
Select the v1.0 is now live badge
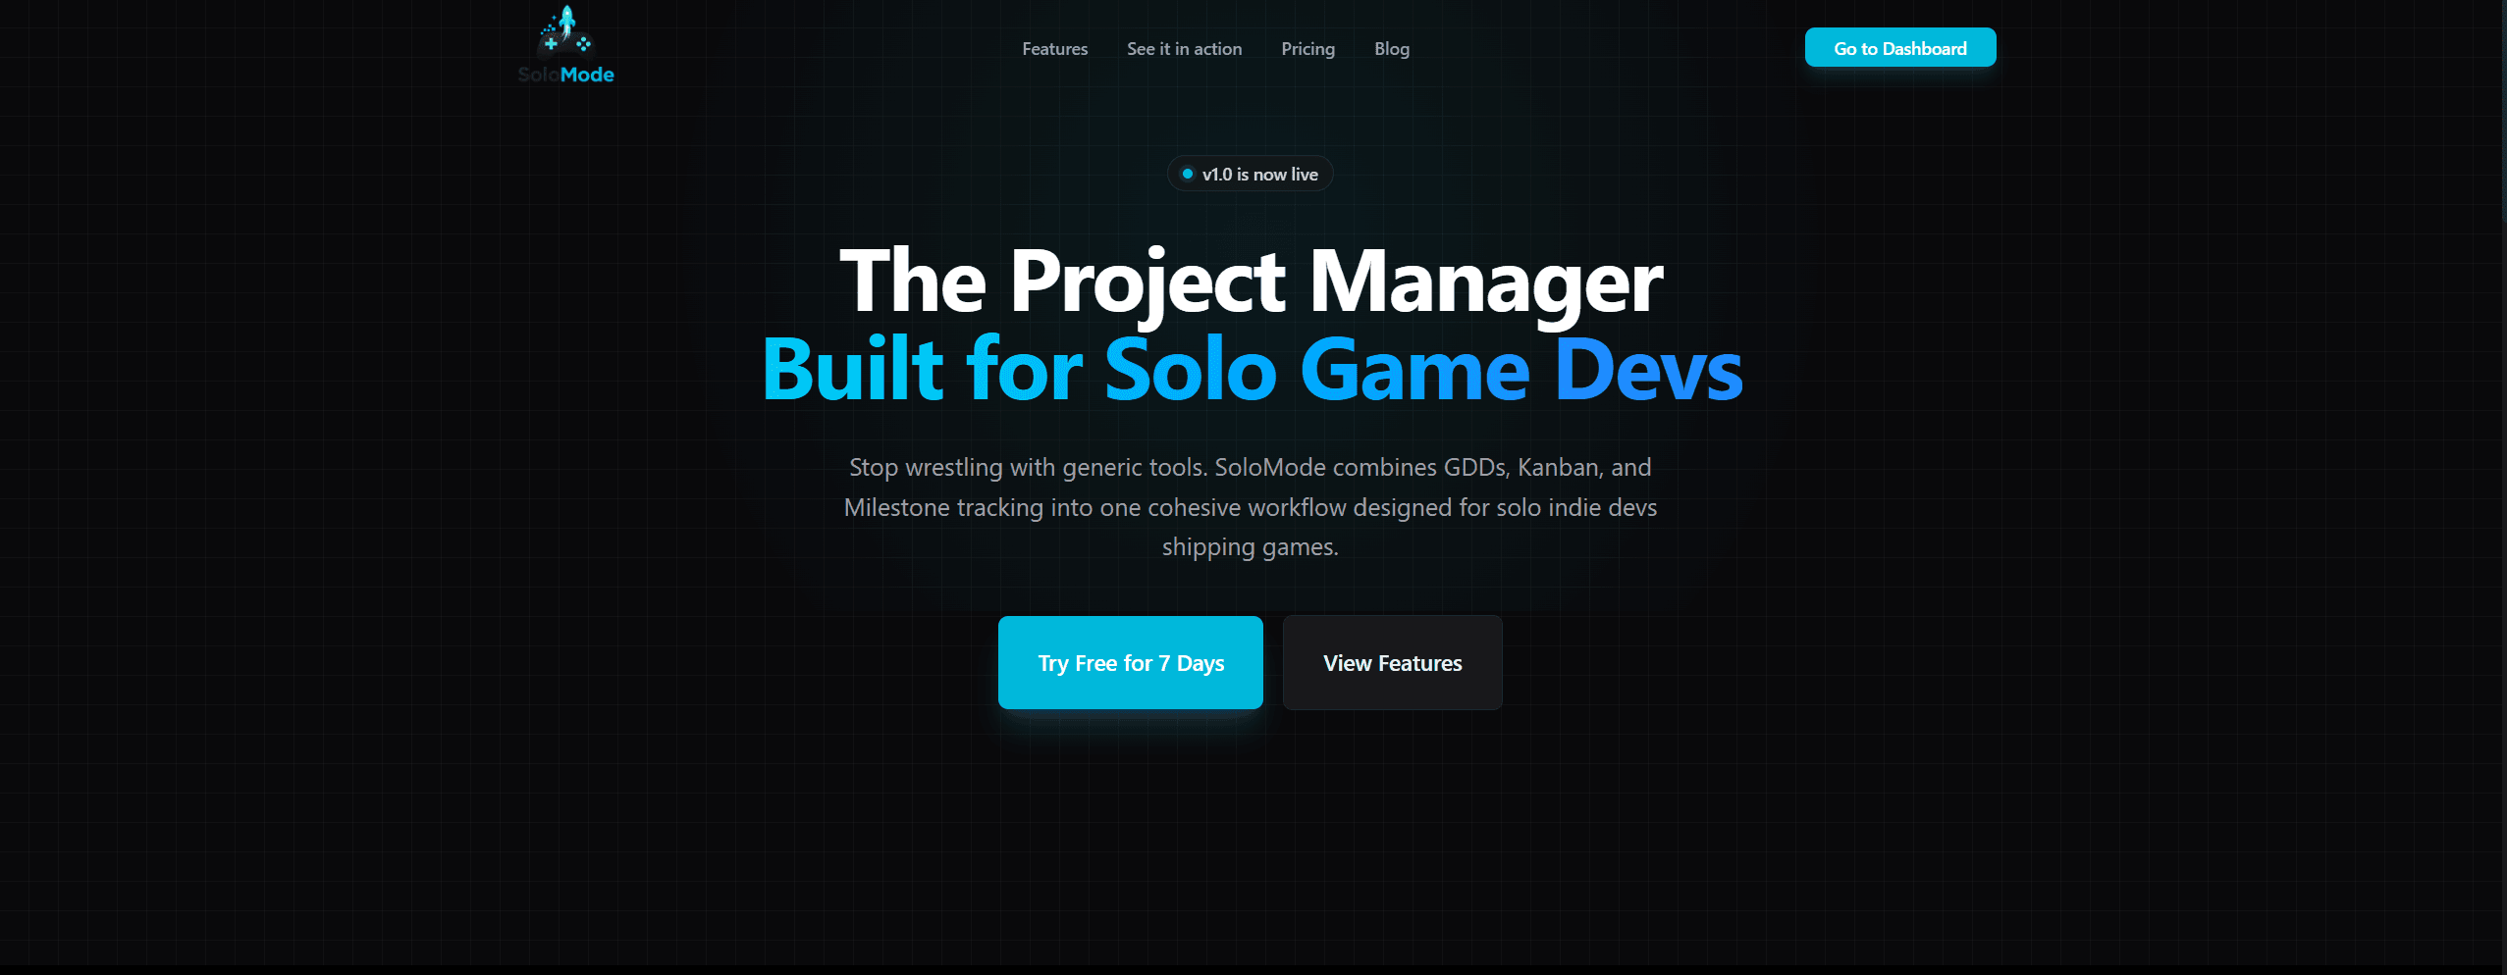click(1250, 174)
